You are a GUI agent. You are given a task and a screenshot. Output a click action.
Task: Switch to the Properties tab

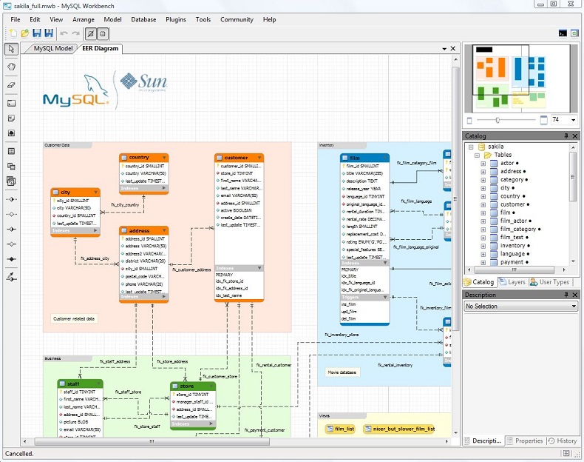pos(525,441)
